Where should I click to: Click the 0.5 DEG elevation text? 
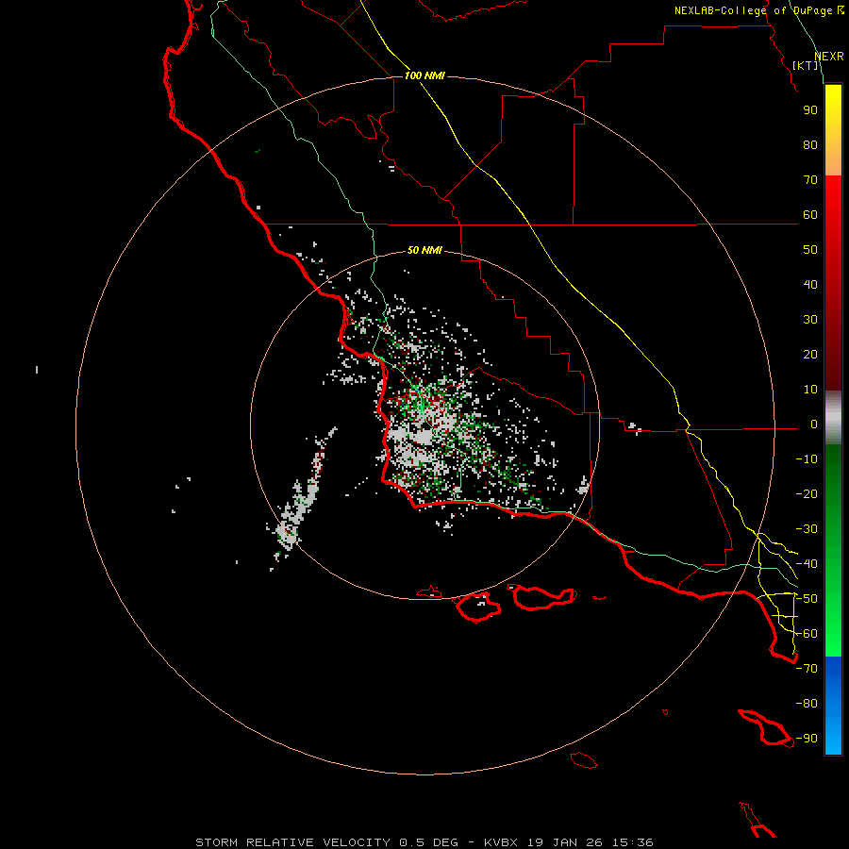(x=429, y=842)
